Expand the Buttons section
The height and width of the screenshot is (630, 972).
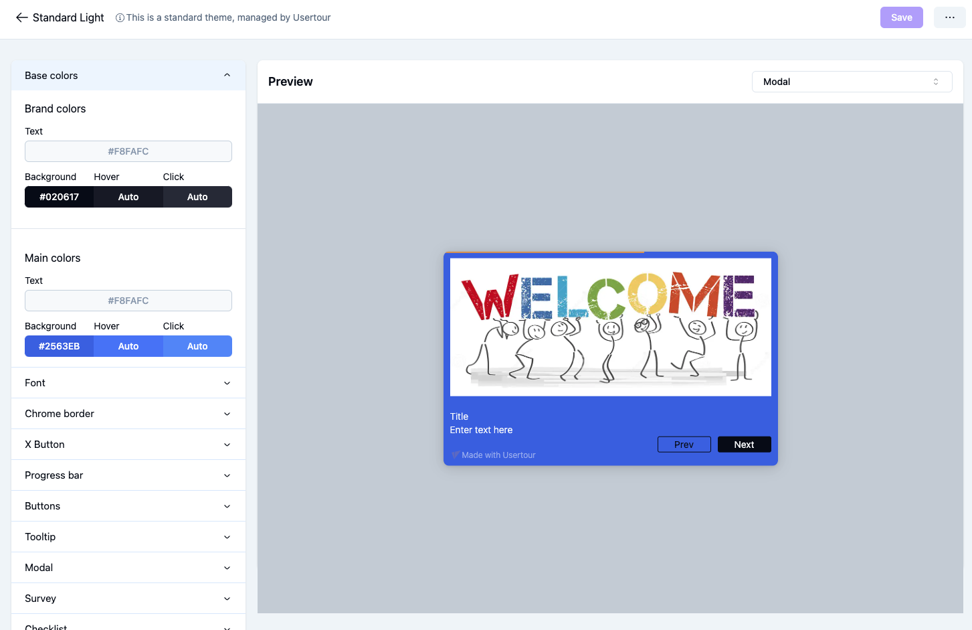click(128, 506)
